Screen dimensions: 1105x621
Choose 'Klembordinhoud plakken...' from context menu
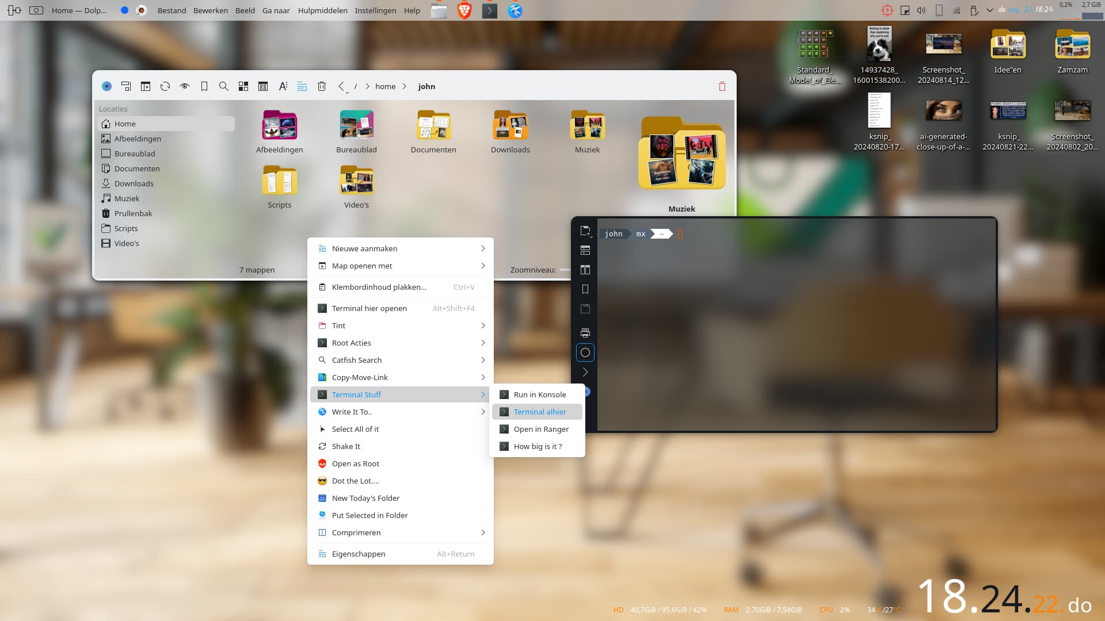[401, 287]
